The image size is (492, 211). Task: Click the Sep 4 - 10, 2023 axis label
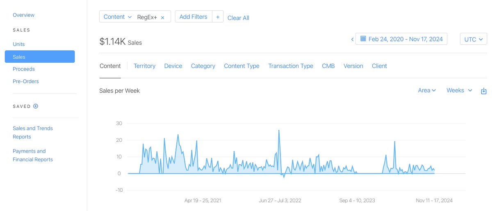[357, 200]
